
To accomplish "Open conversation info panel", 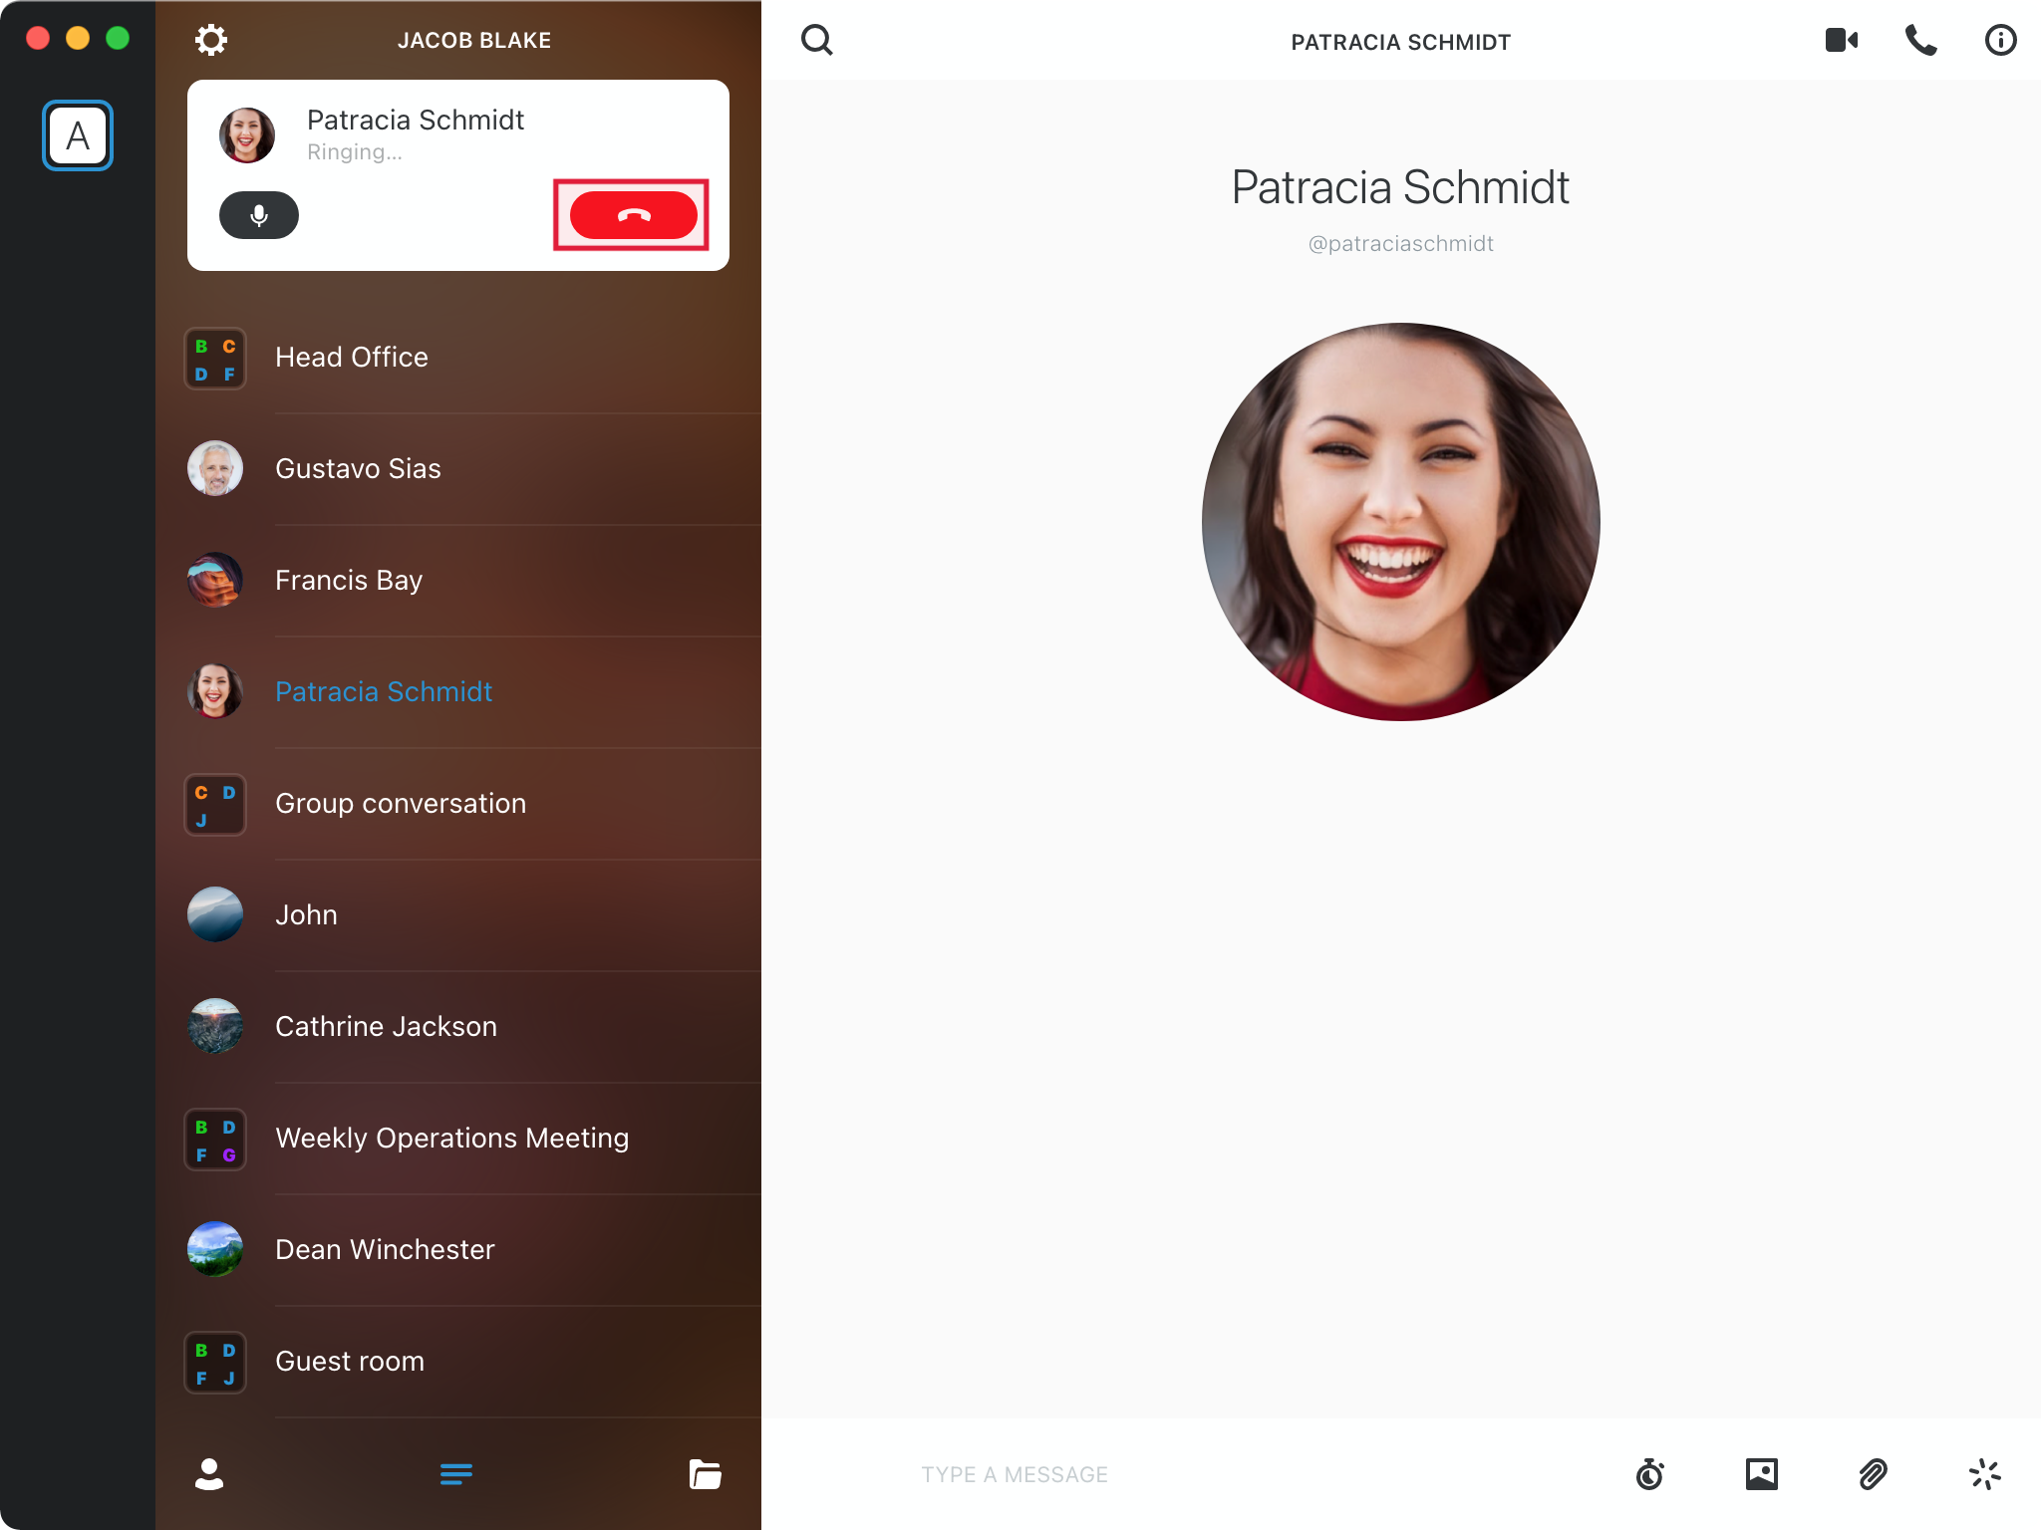I will [x=2000, y=40].
